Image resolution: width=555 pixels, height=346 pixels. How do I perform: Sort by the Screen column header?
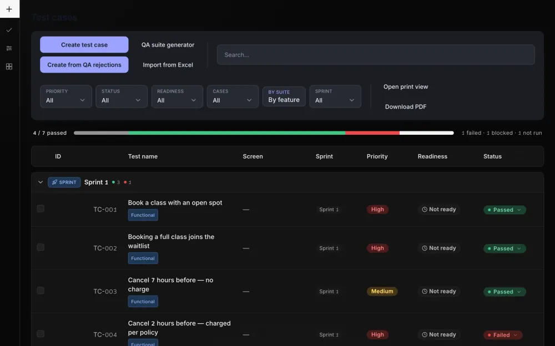[x=253, y=156]
